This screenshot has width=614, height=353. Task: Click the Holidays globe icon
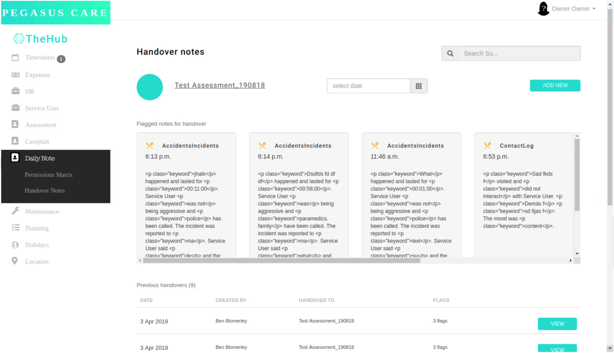pyautogui.click(x=15, y=245)
